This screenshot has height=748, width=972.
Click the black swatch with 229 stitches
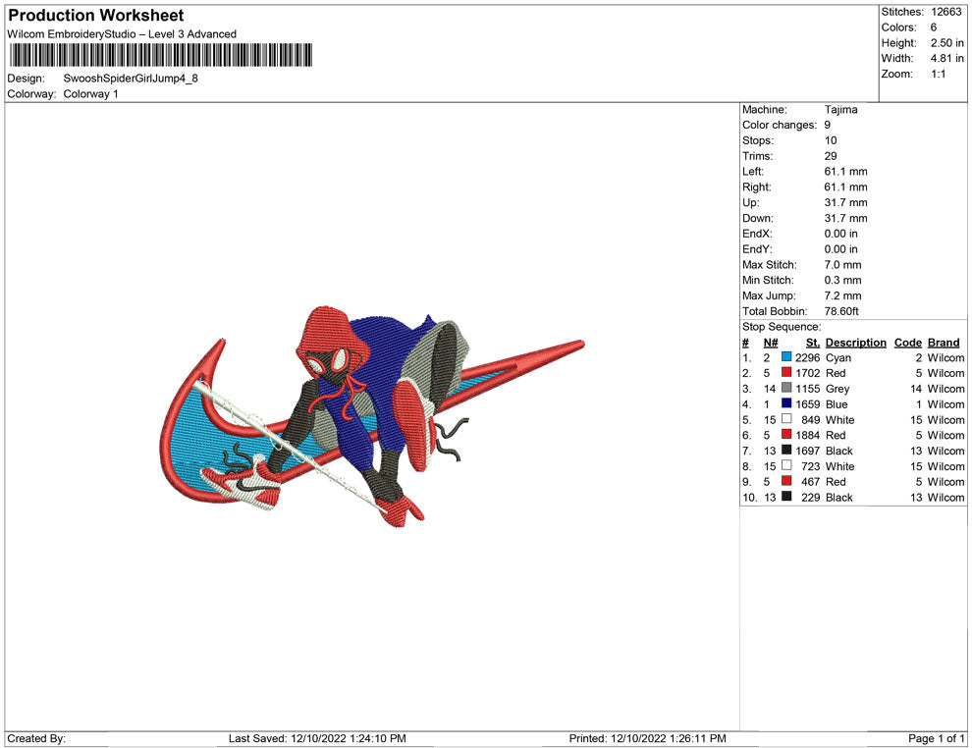tap(786, 497)
